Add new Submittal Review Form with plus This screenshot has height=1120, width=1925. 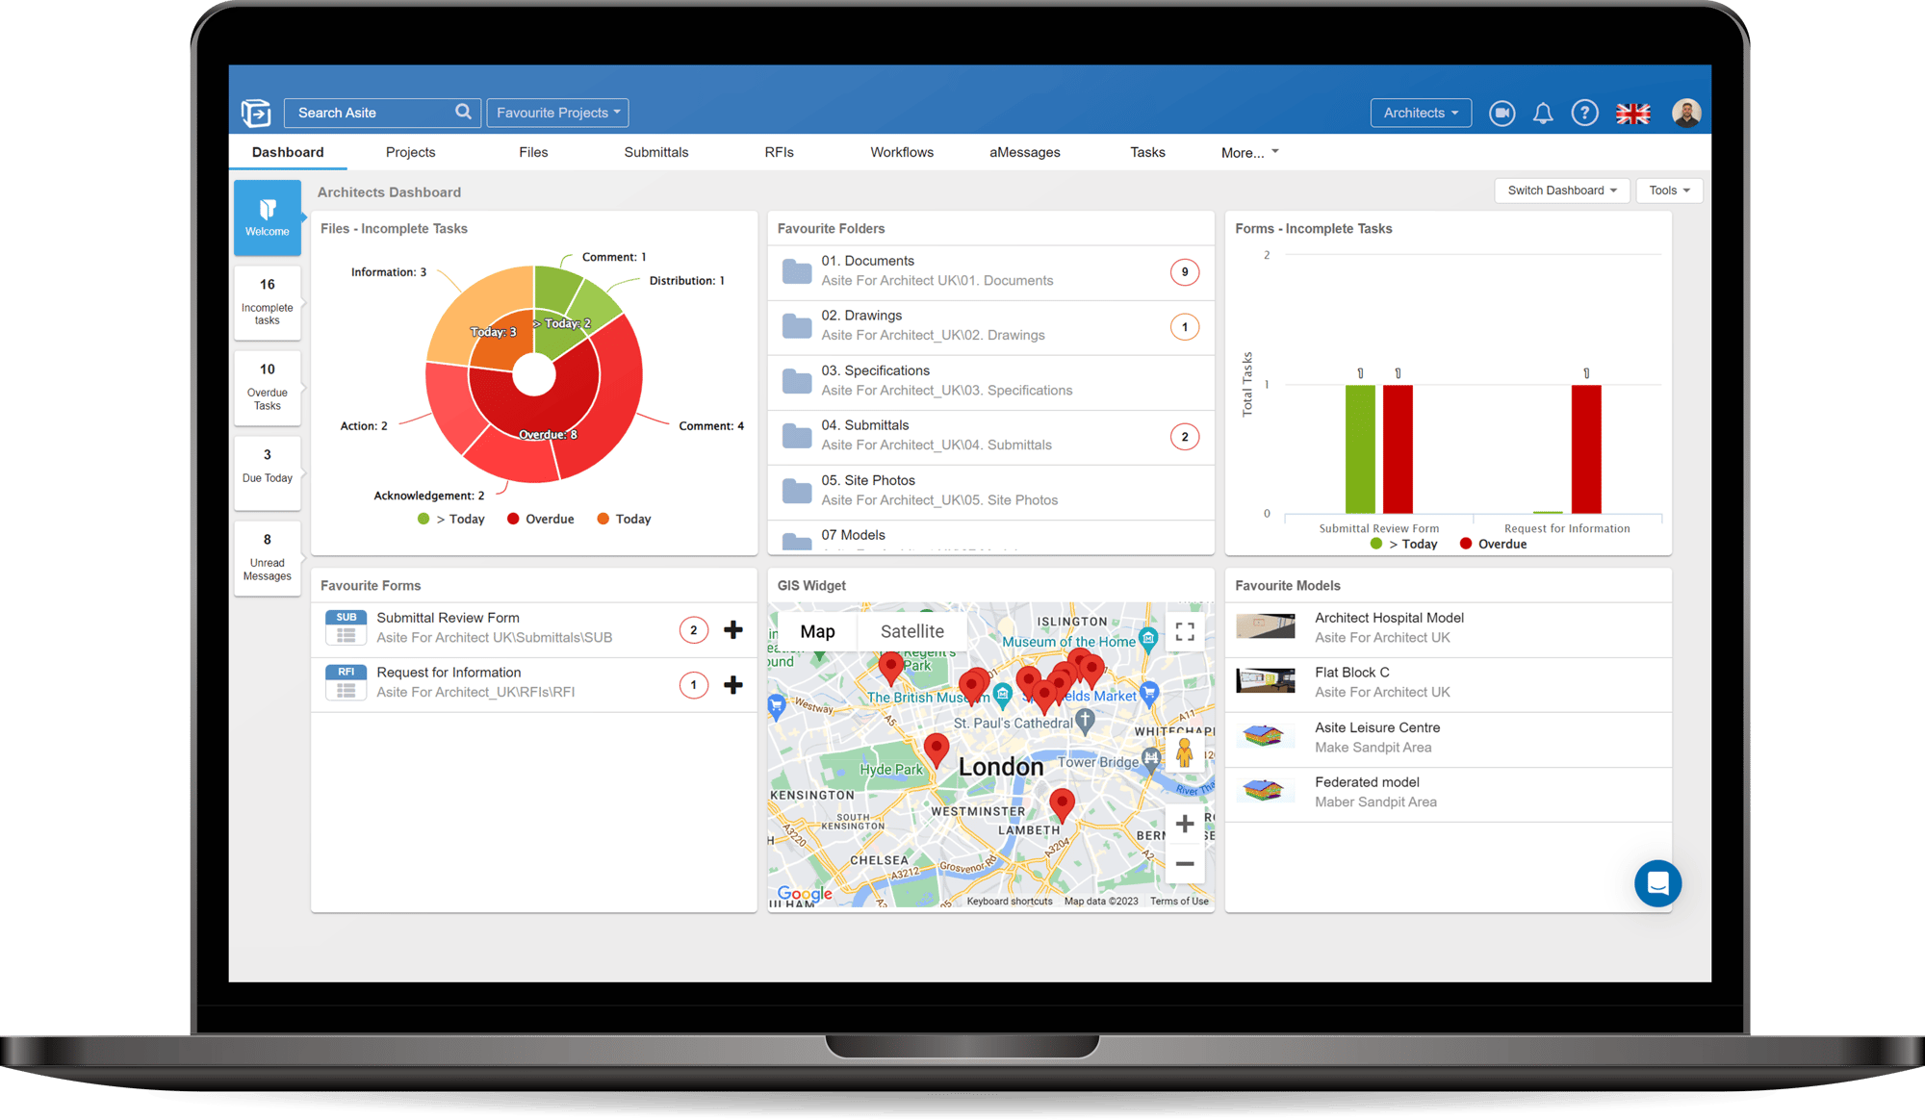point(733,629)
